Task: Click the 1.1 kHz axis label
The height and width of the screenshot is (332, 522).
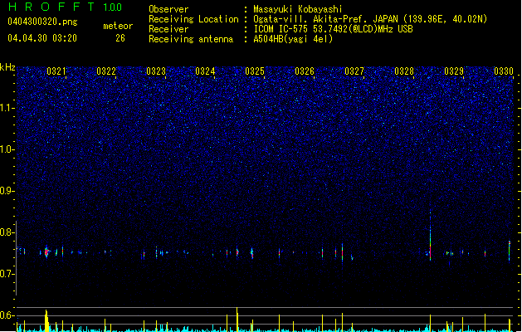Action: pos(7,108)
